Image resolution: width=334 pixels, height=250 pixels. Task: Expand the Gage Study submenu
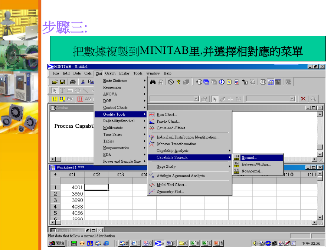tap(190, 166)
